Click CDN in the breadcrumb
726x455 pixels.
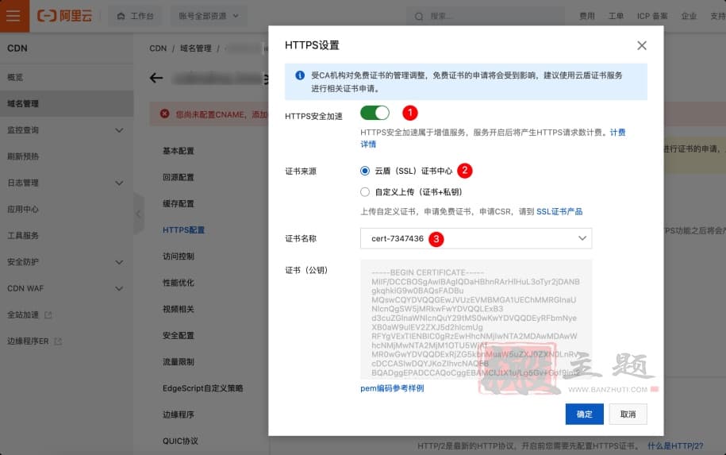[x=158, y=48]
